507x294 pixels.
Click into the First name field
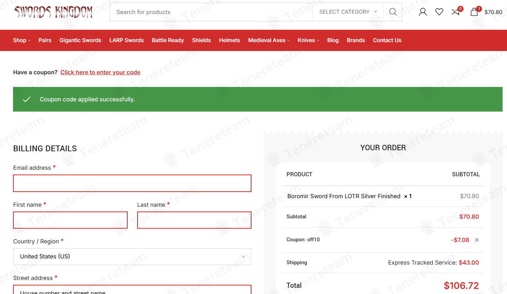70,220
